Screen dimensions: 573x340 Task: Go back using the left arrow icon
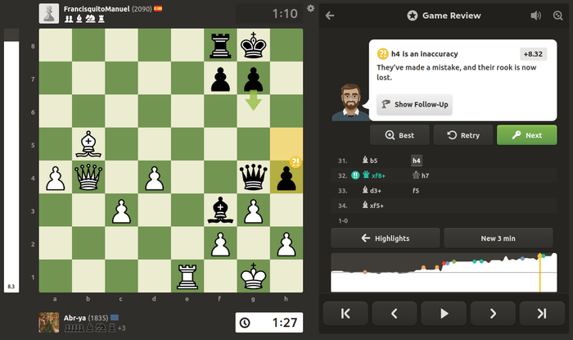point(330,15)
